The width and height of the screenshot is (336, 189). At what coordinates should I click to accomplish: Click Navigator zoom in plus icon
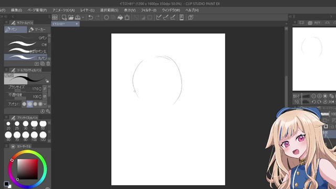click(319, 96)
